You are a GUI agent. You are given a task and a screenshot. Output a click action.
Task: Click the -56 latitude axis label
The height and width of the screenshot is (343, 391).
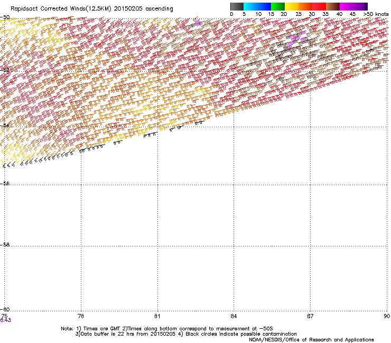click(5, 183)
